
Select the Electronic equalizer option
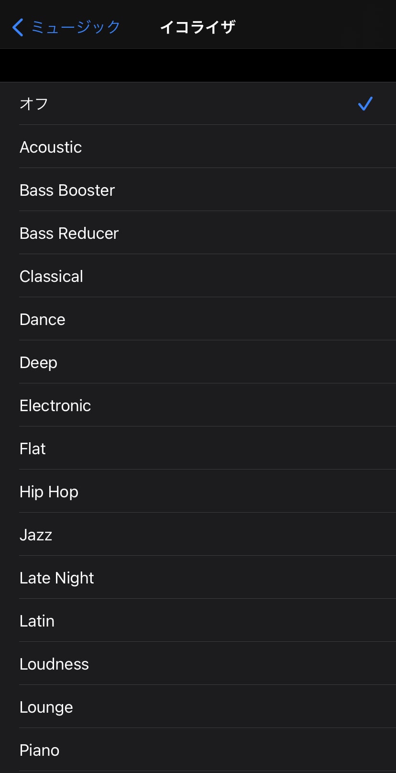coord(55,405)
